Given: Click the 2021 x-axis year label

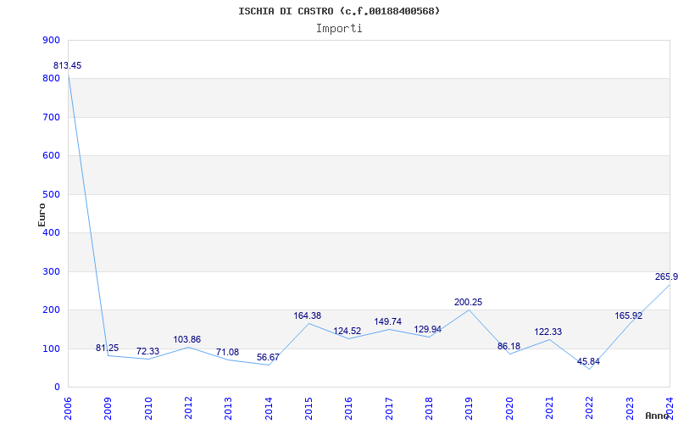Looking at the screenshot, I should click(x=549, y=409).
